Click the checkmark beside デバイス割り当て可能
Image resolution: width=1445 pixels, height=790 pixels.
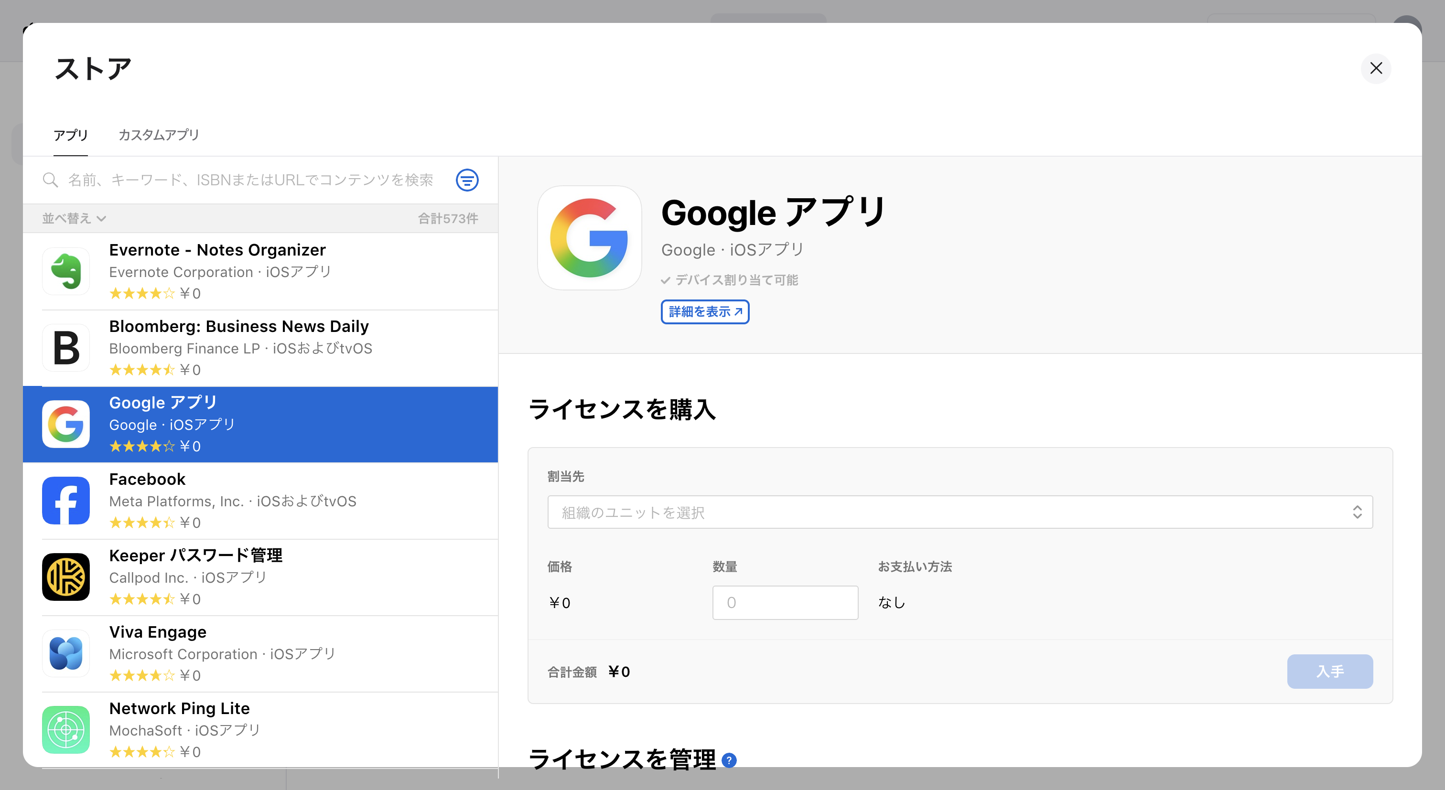click(665, 280)
